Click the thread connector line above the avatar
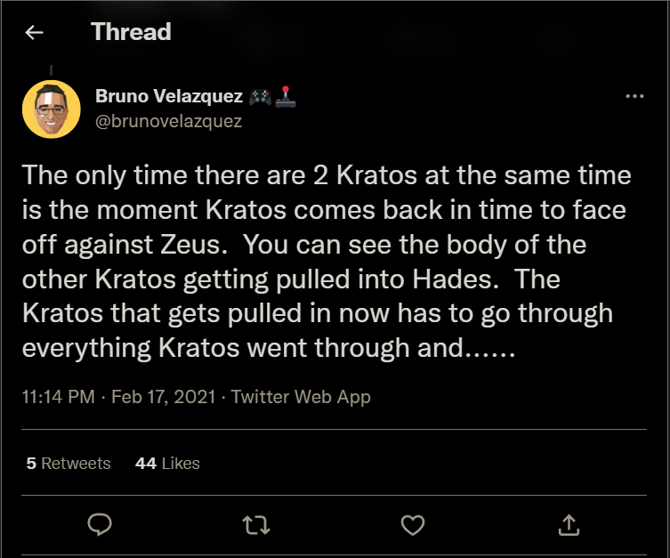The width and height of the screenshot is (670, 558). 51,69
